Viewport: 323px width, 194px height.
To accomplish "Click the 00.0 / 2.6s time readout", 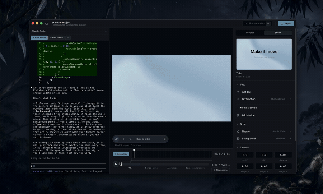I will [x=222, y=154].
